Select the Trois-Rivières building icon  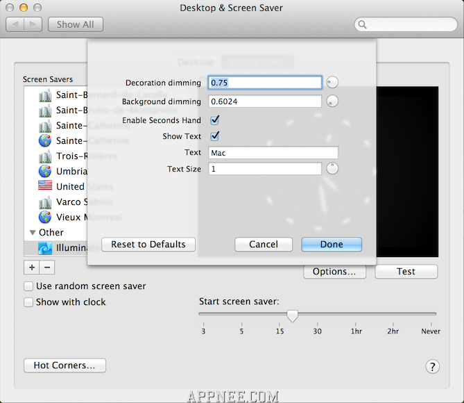45,156
